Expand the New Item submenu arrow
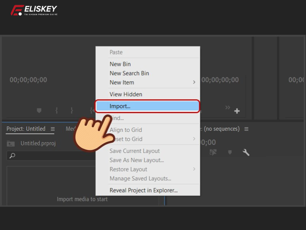 coord(194,82)
